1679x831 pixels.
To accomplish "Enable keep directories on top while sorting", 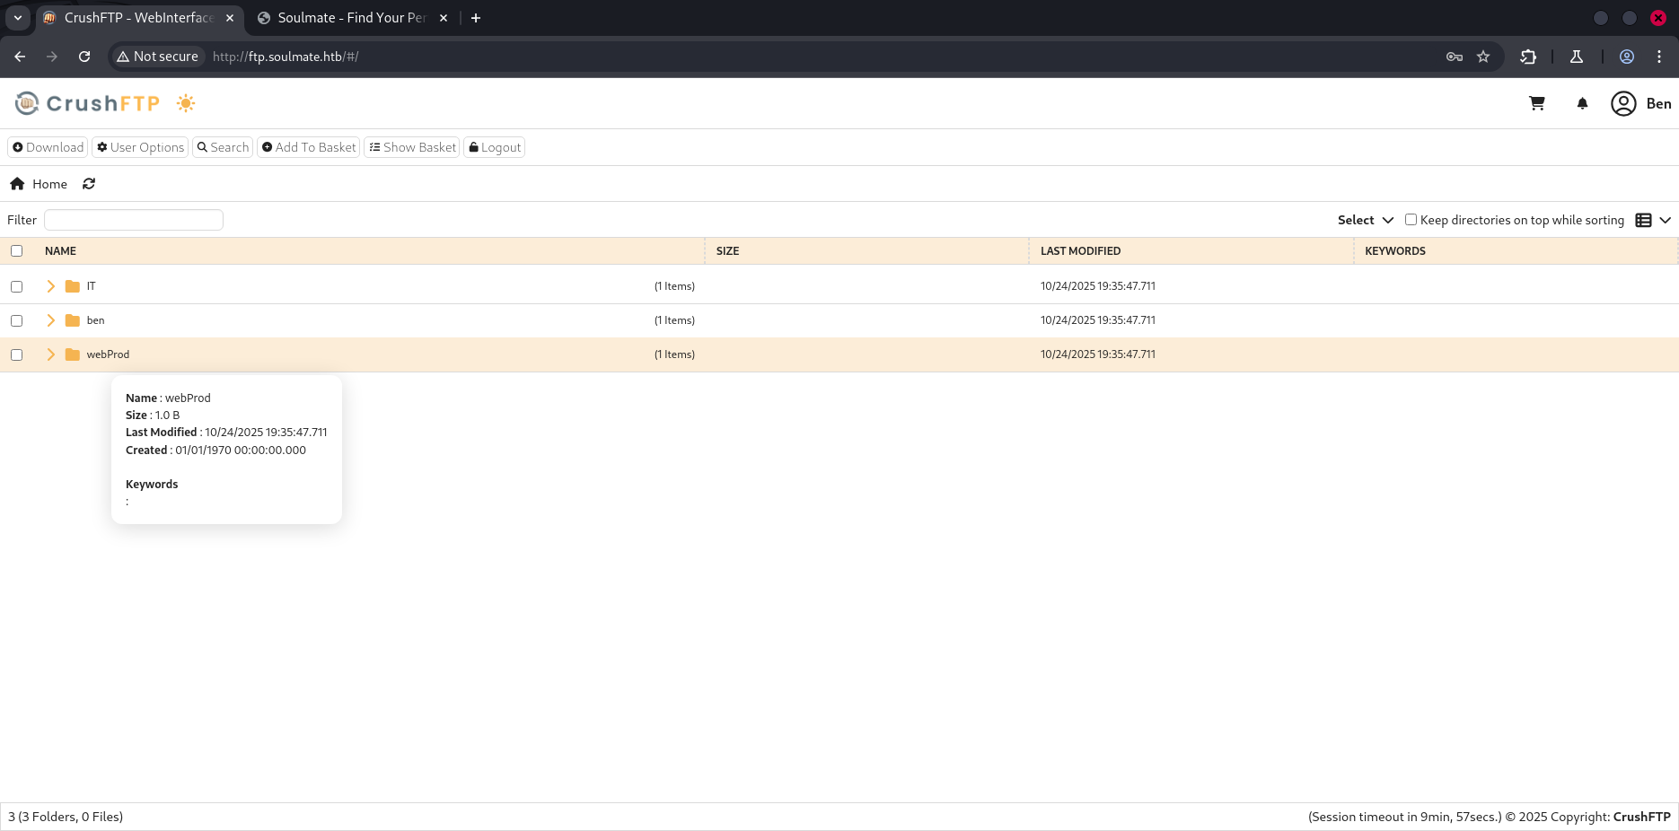I will 1410,219.
